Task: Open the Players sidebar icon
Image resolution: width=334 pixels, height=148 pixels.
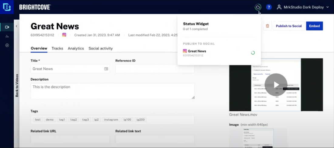Action: 7,45
